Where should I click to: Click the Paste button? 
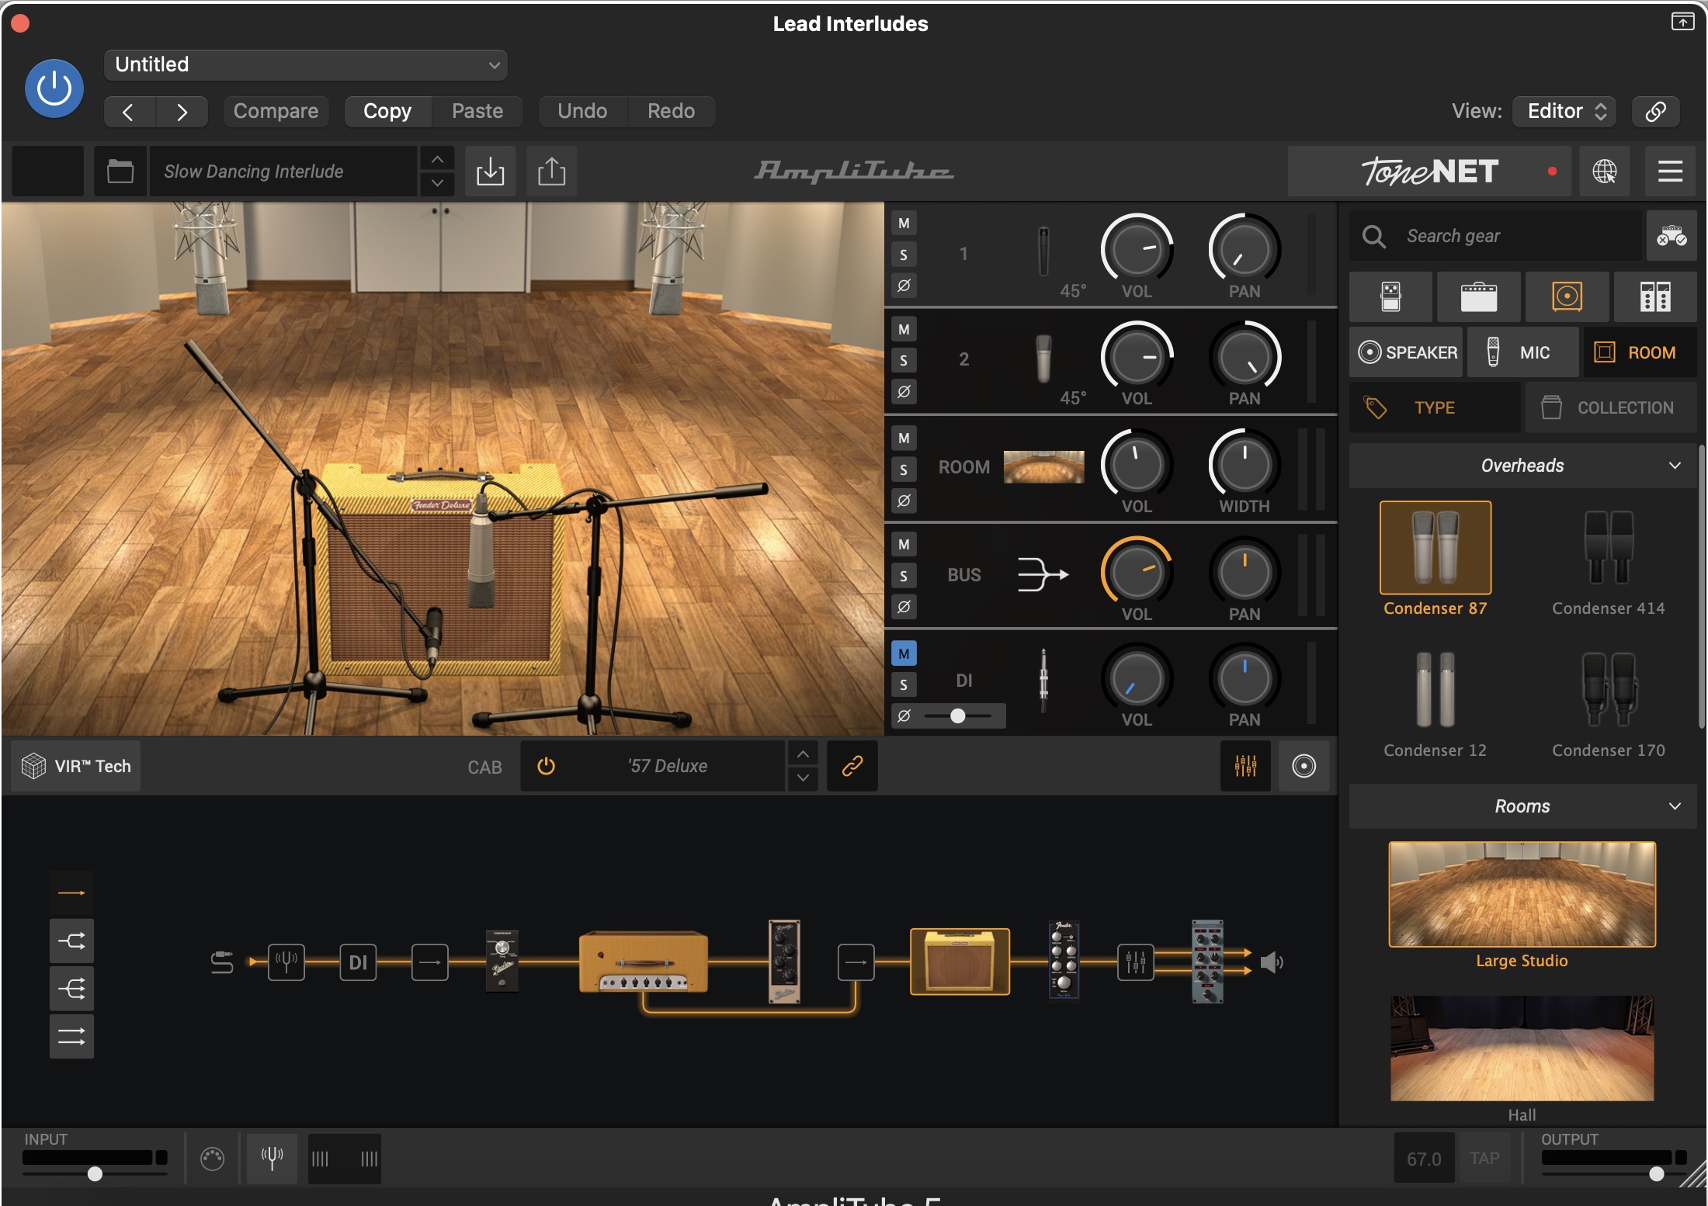pos(477,111)
